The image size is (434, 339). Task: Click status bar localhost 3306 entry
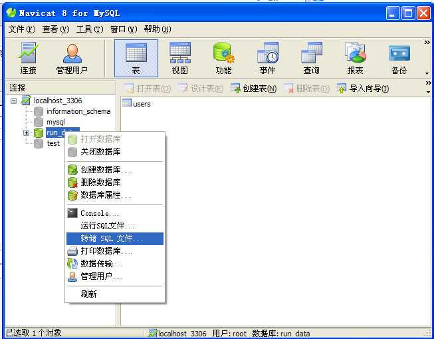(177, 333)
